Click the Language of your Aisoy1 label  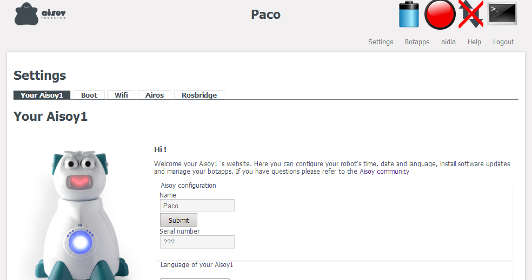pyautogui.click(x=197, y=265)
